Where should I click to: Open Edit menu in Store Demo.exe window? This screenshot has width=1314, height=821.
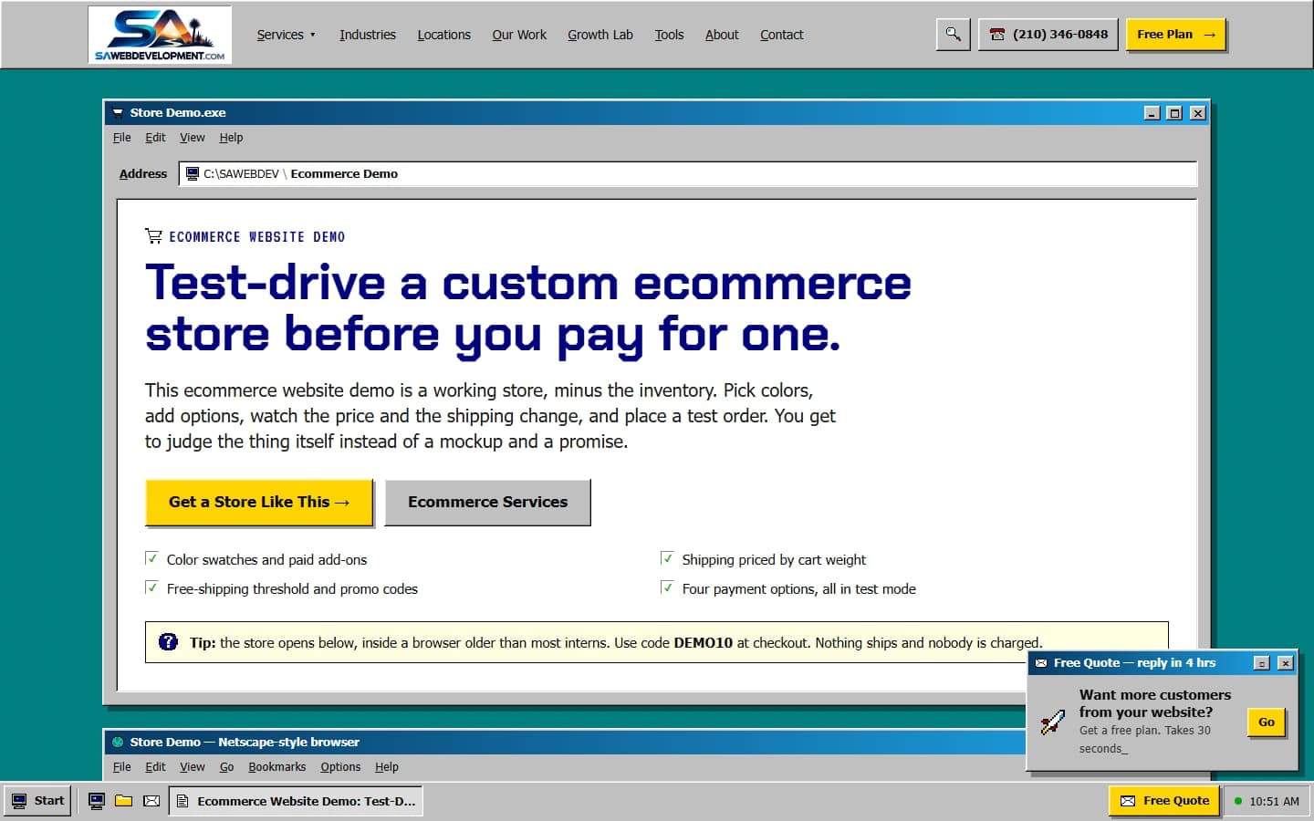[x=155, y=138]
